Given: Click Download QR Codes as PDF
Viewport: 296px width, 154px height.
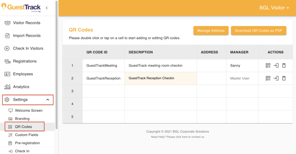Looking at the screenshot, I should pos(259,31).
